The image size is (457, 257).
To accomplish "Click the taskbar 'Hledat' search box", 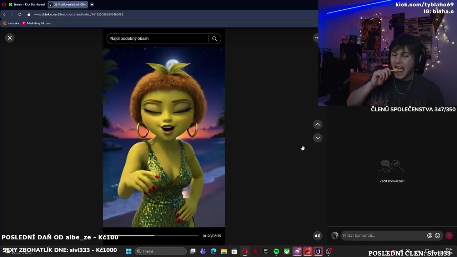I will click(161, 251).
